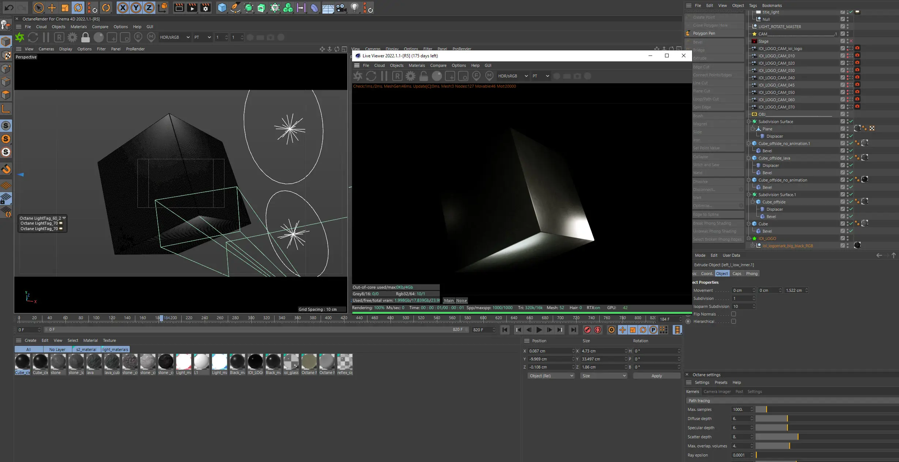
Task: Toggle the X axis lock icon
Action: (123, 8)
